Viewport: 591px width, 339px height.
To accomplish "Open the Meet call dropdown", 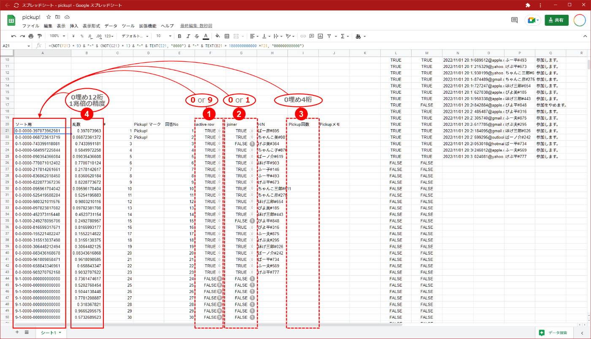I will coord(533,20).
